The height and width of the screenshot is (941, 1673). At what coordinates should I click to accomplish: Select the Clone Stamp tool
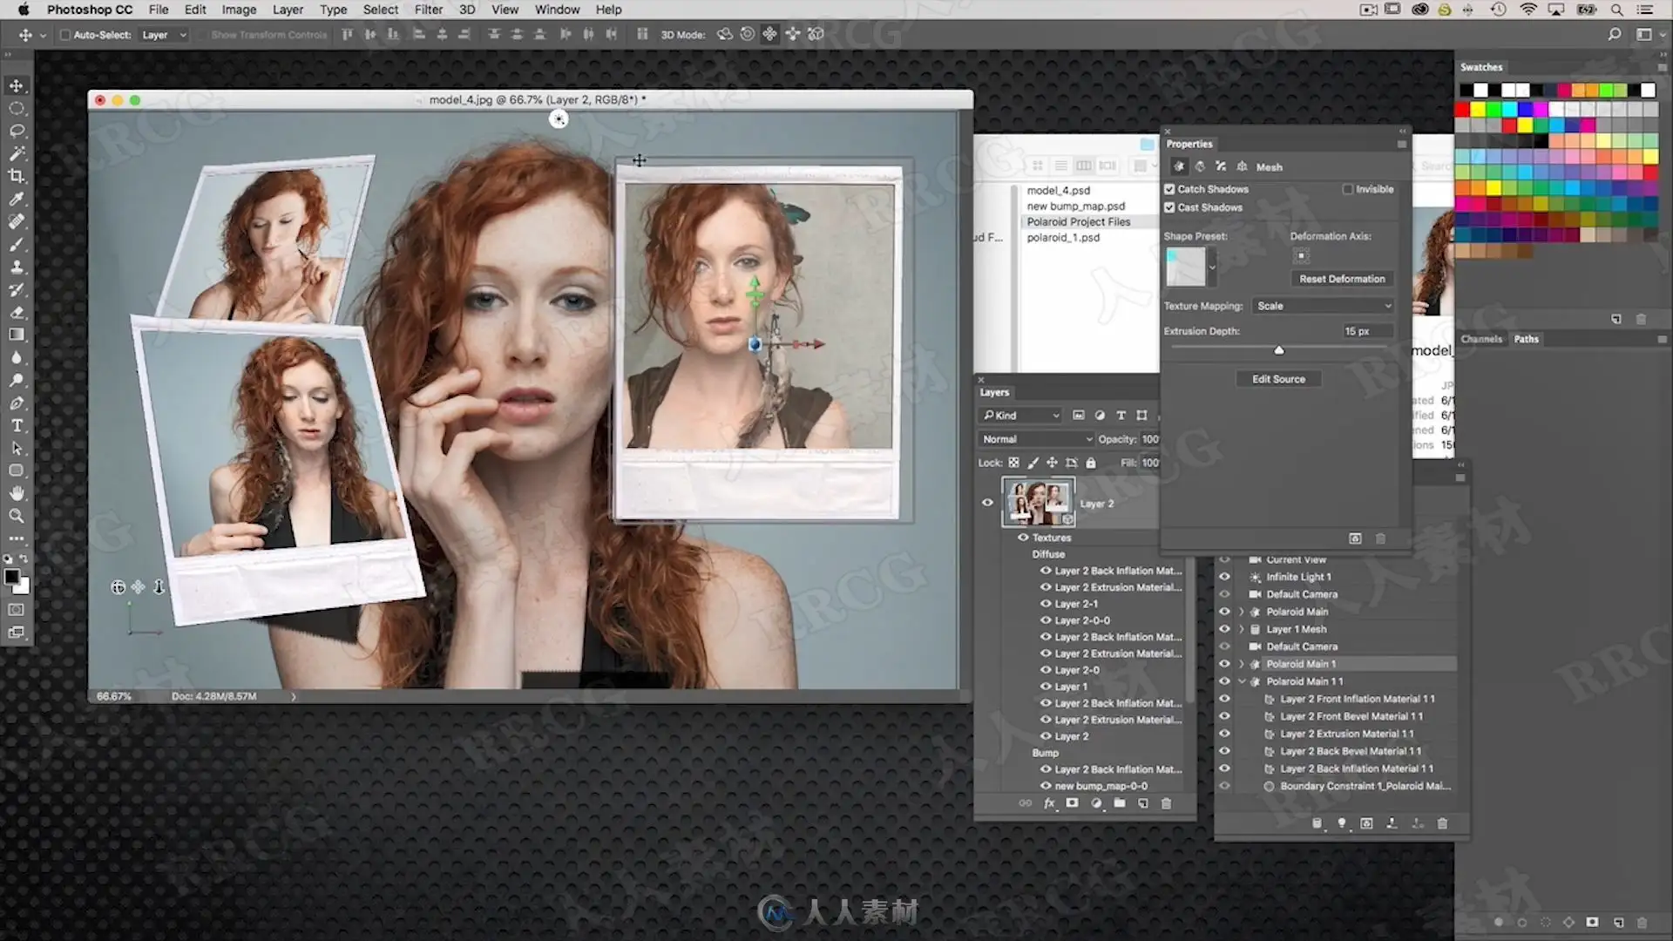[x=17, y=267]
